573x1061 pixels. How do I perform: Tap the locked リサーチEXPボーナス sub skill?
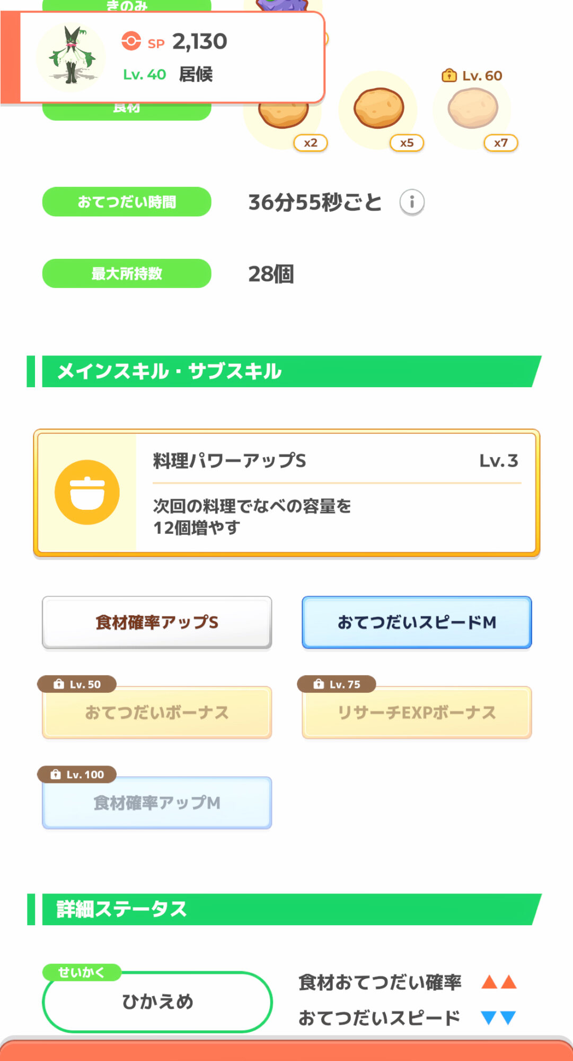(417, 712)
